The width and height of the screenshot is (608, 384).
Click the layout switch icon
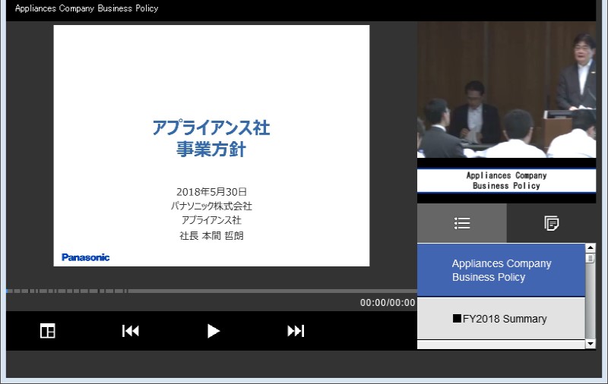tap(48, 331)
